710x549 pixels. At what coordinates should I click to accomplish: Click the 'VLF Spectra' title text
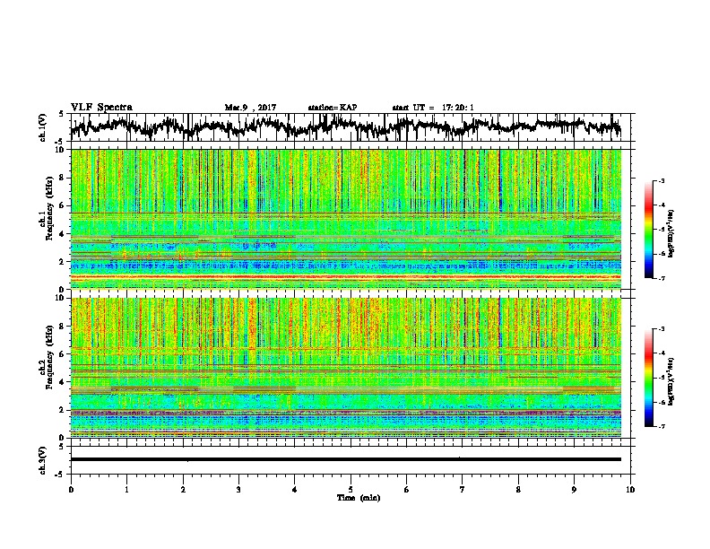click(x=101, y=108)
